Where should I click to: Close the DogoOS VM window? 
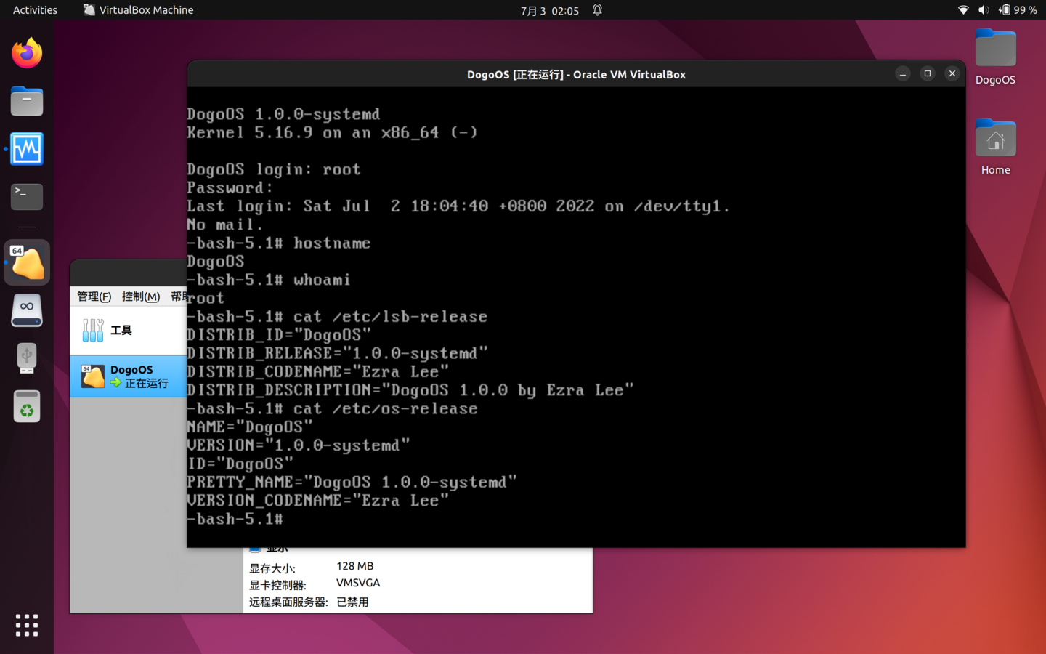(952, 73)
